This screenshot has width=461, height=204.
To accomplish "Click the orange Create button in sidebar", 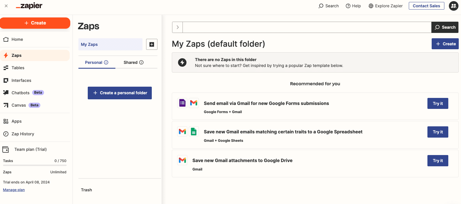I will click(35, 23).
